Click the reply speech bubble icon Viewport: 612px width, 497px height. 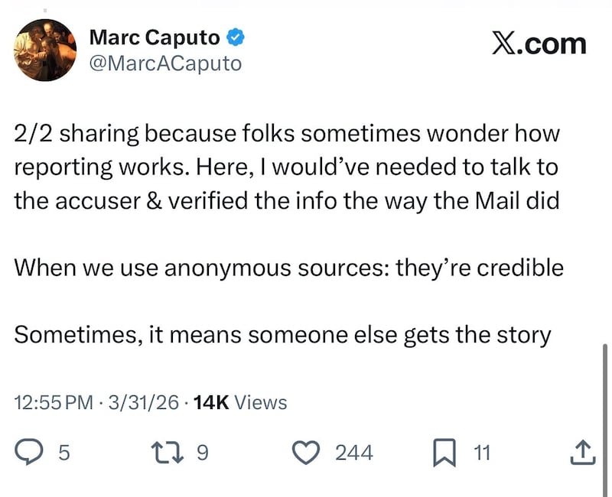28,453
